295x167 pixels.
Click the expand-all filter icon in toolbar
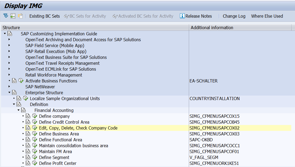click(6, 16)
